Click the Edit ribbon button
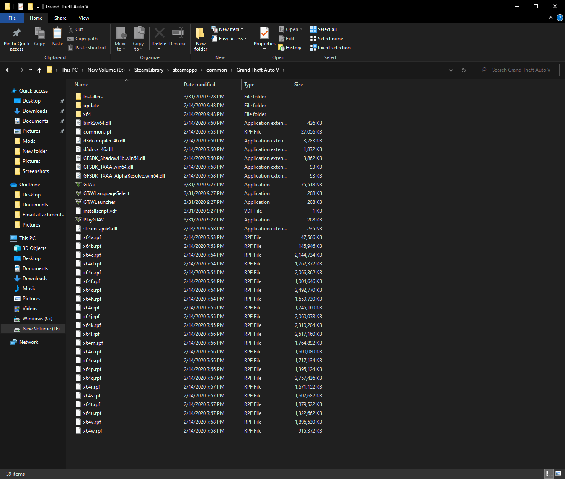 (286, 39)
